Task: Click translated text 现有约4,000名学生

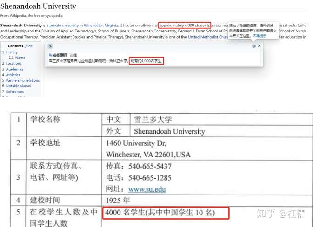Action: (x=146, y=61)
